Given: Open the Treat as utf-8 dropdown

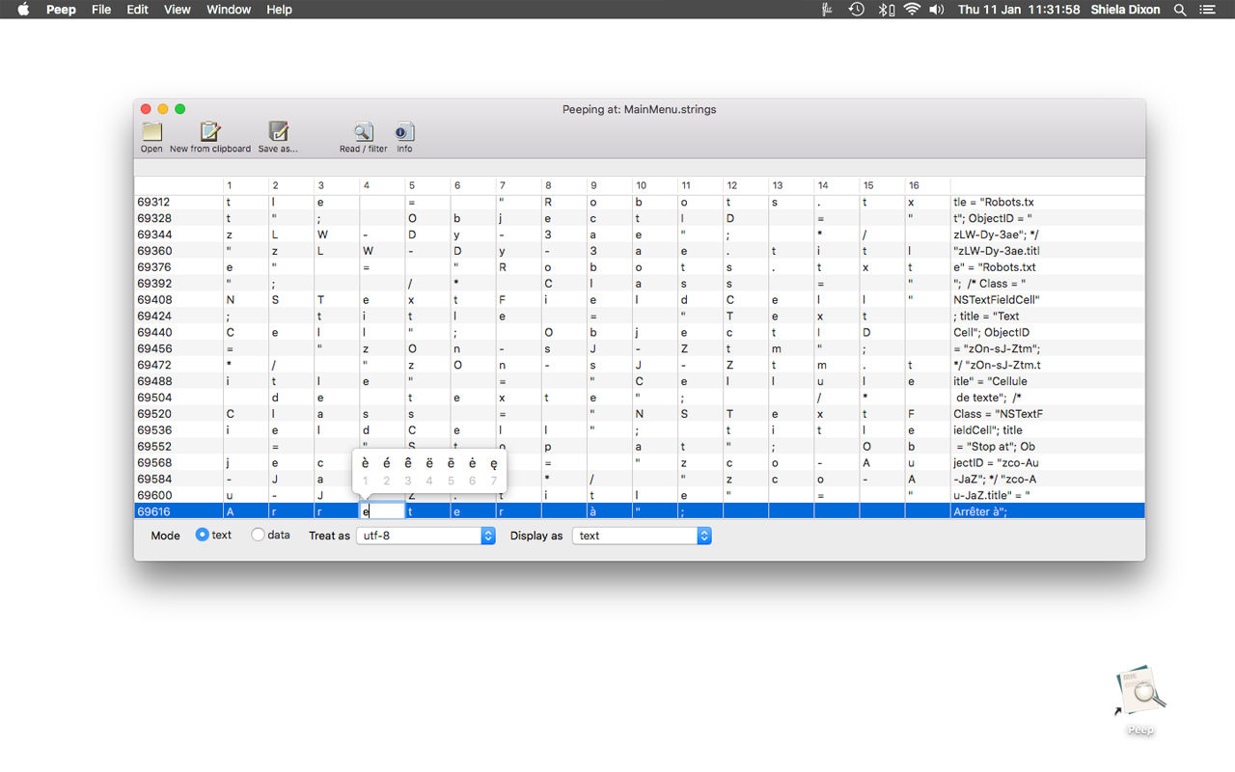Looking at the screenshot, I should pos(425,536).
